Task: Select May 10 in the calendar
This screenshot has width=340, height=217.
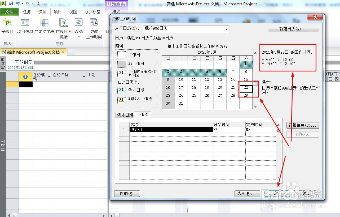Action: tap(181, 81)
